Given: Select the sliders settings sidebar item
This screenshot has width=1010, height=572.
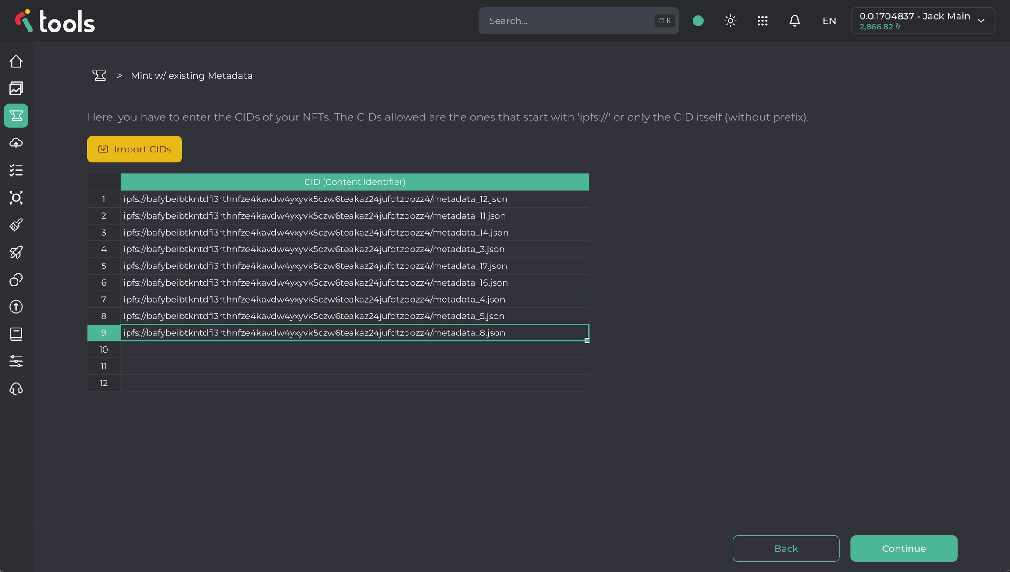Looking at the screenshot, I should coord(16,361).
